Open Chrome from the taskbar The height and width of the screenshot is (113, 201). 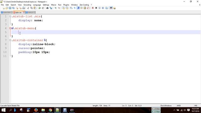(50, 110)
